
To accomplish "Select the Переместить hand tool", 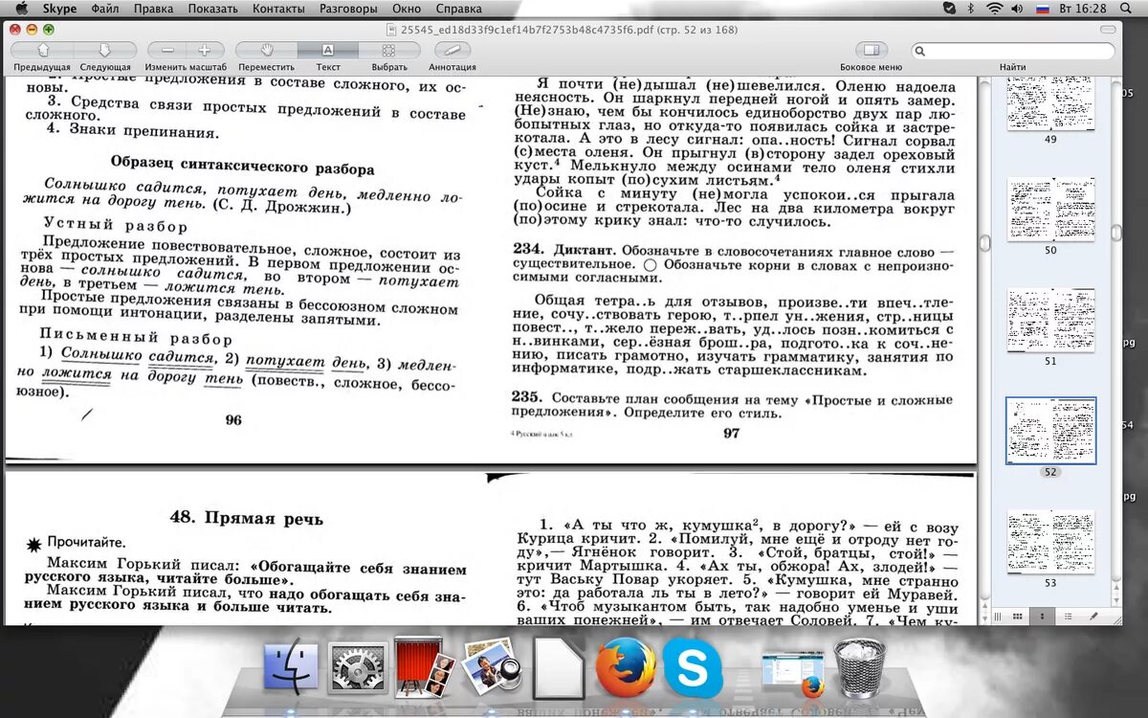I will [x=267, y=50].
